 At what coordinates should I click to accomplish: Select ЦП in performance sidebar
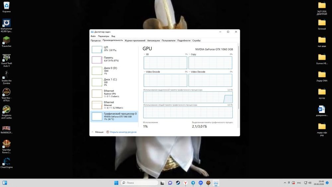click(x=114, y=49)
